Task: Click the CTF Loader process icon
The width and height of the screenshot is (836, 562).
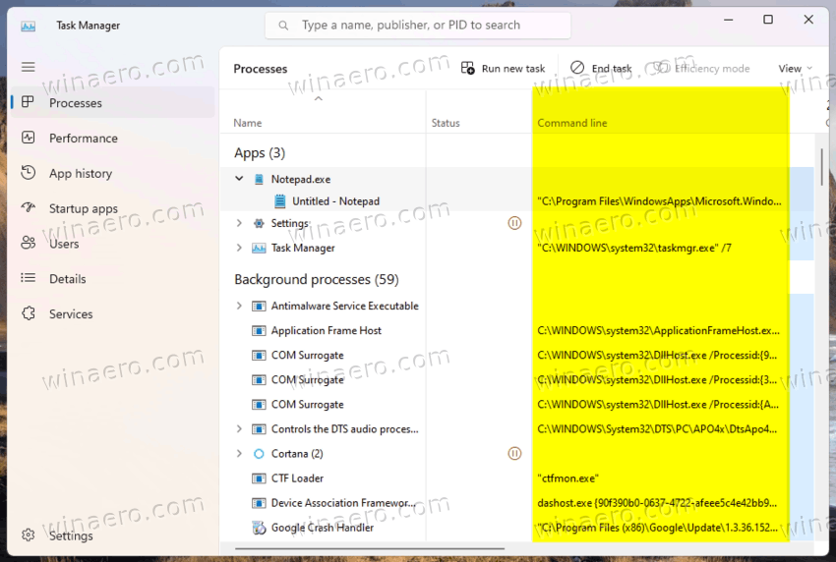Action: [x=259, y=478]
